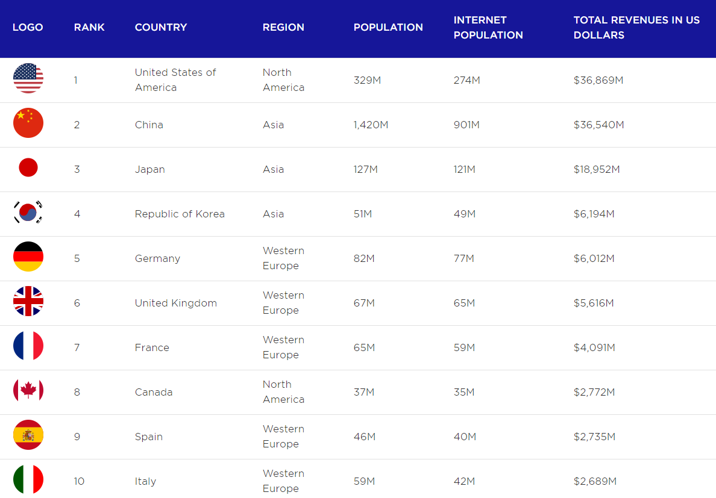Click the United Kingdom country name
The height and width of the screenshot is (498, 716).
click(x=176, y=303)
